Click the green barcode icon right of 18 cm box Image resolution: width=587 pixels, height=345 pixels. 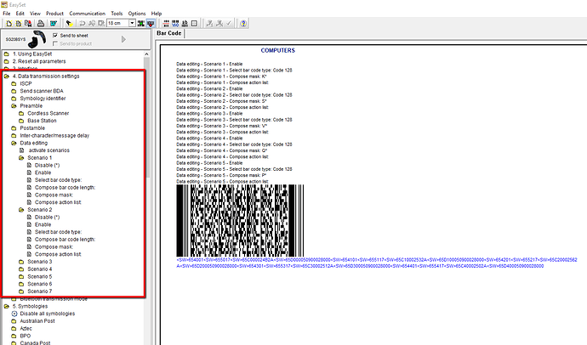(141, 24)
